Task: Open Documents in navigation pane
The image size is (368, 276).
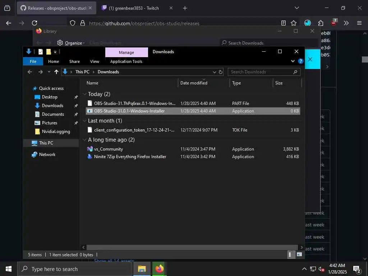Action: 53,114
